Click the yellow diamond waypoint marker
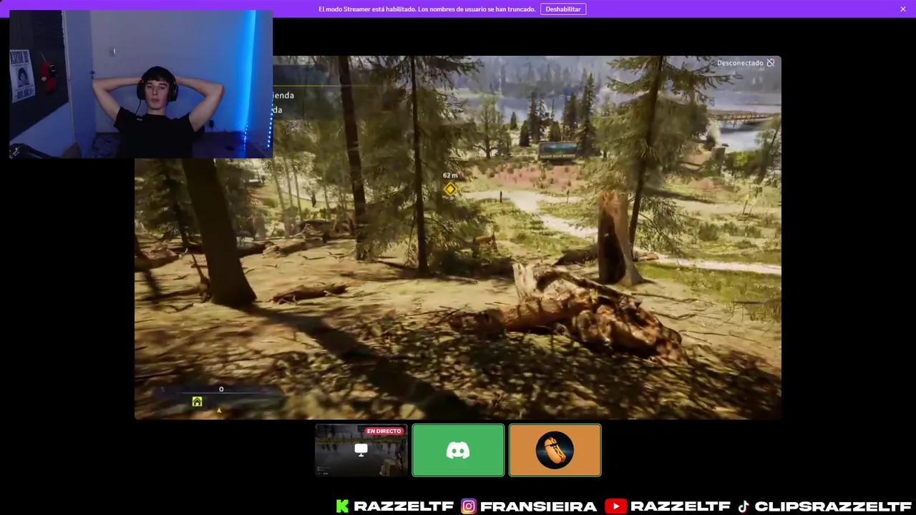This screenshot has width=916, height=515. [450, 189]
